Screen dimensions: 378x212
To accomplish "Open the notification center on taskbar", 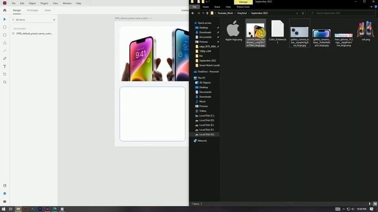I will [372, 209].
